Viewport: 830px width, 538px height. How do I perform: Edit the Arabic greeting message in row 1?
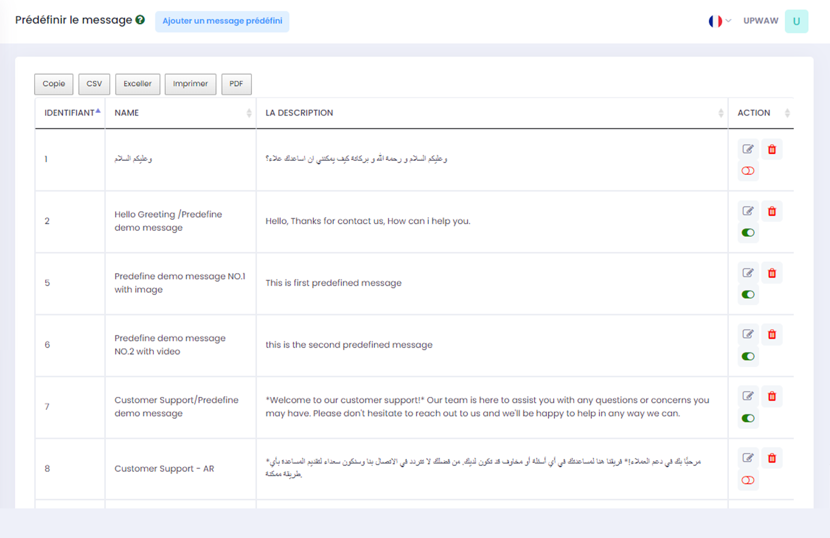[x=747, y=149]
